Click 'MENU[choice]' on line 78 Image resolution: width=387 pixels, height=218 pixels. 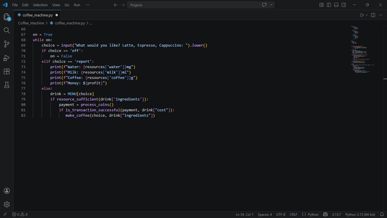coord(81,94)
